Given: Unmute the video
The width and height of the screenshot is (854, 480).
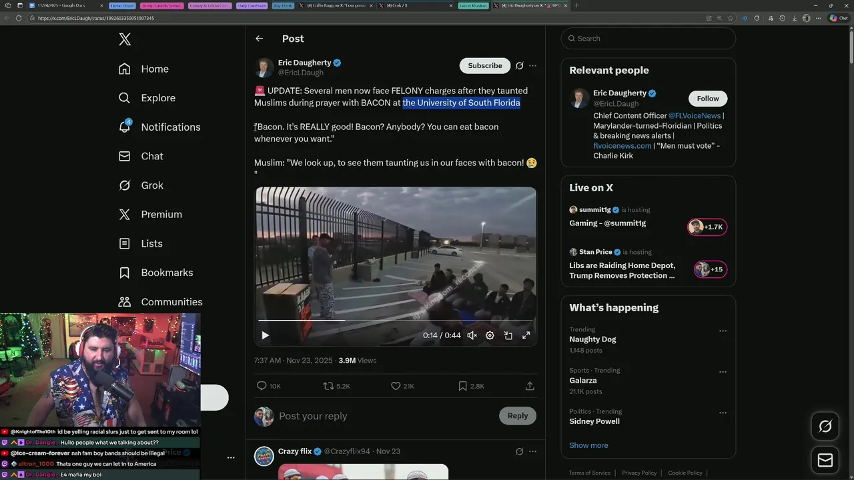Looking at the screenshot, I should 472,335.
